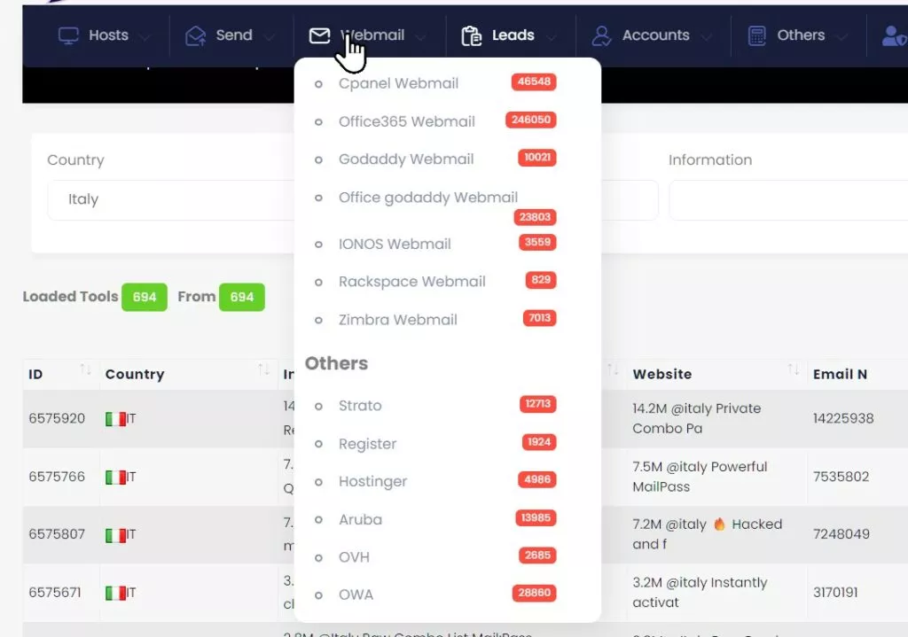This screenshot has width=908, height=637.
Task: Sort table by Country column arrows
Action: click(x=263, y=369)
